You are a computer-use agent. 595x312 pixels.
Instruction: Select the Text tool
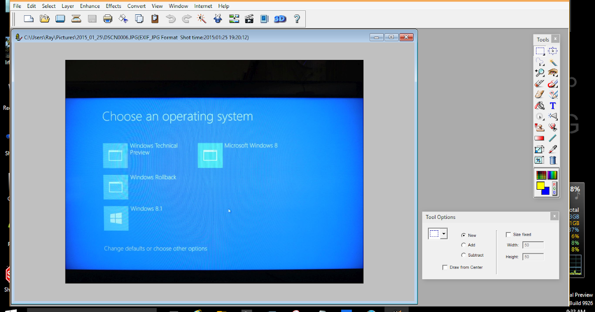click(x=553, y=105)
